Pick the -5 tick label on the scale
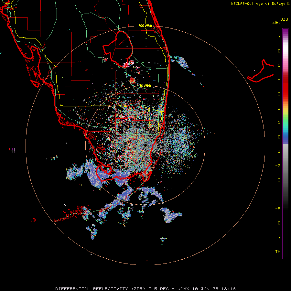 (x=278, y=209)
